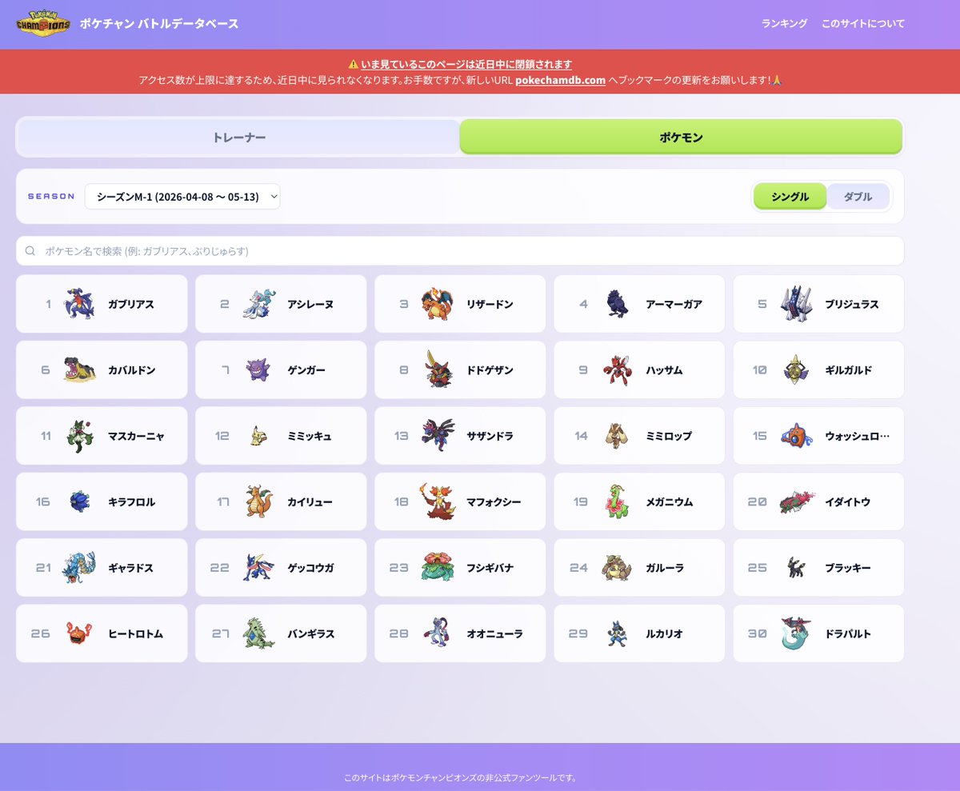The width and height of the screenshot is (960, 791).
Task: Click the ゲッコウガ sprite icon
Action: (258, 568)
